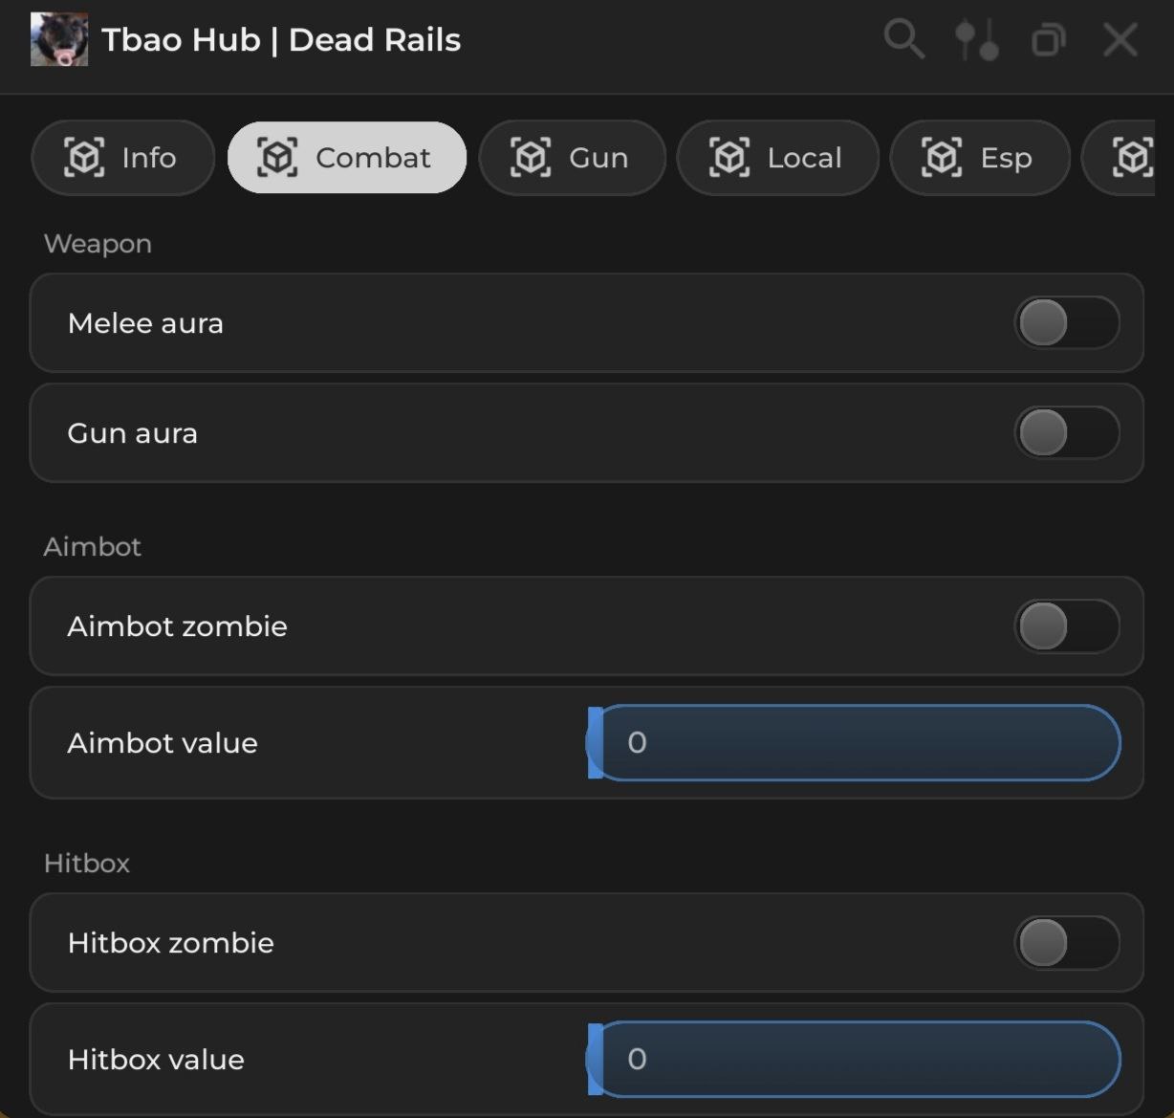Viewport: 1174px width, 1118px height.
Task: Open the settings sliders icon
Action: pos(977,40)
